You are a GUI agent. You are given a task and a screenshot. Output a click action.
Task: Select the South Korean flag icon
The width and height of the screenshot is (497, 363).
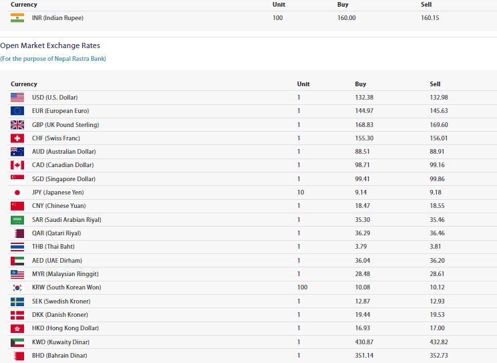[17, 287]
